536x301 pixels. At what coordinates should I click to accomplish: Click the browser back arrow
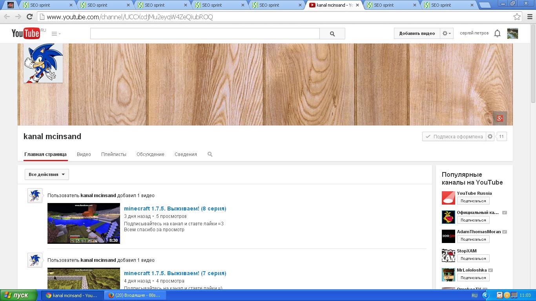click(7, 17)
